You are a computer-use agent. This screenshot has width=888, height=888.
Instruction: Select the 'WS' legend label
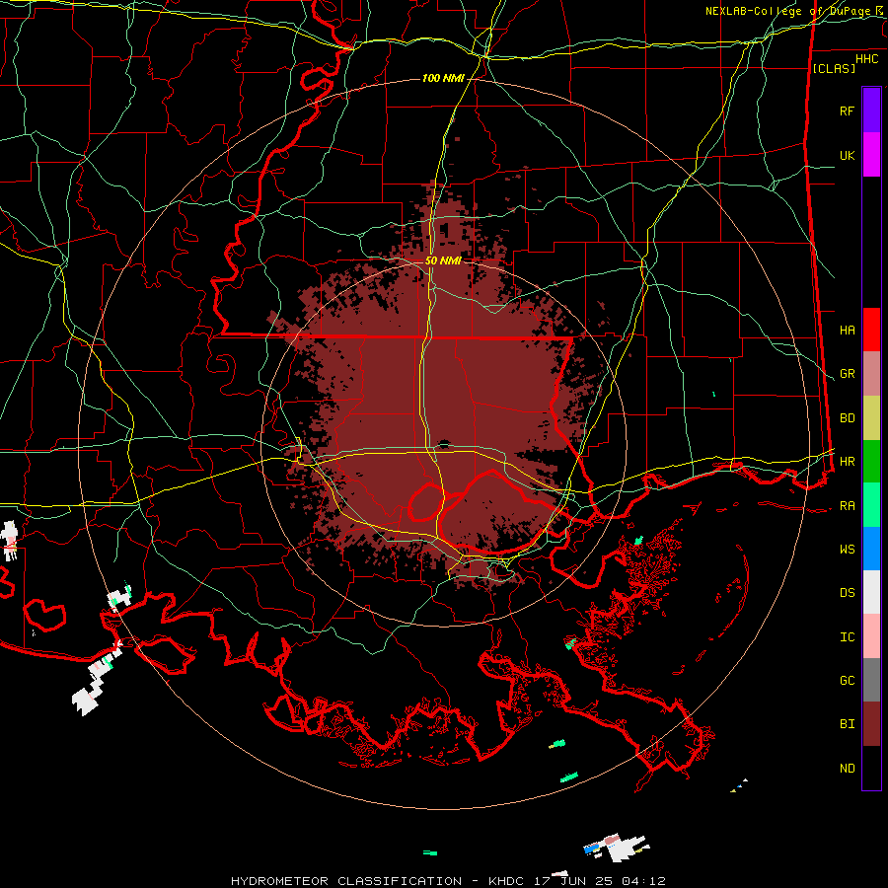point(847,550)
